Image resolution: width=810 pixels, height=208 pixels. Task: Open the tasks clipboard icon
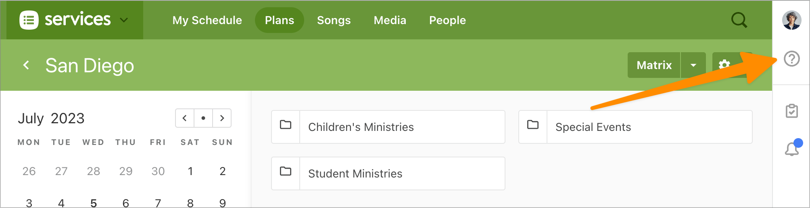tap(791, 111)
